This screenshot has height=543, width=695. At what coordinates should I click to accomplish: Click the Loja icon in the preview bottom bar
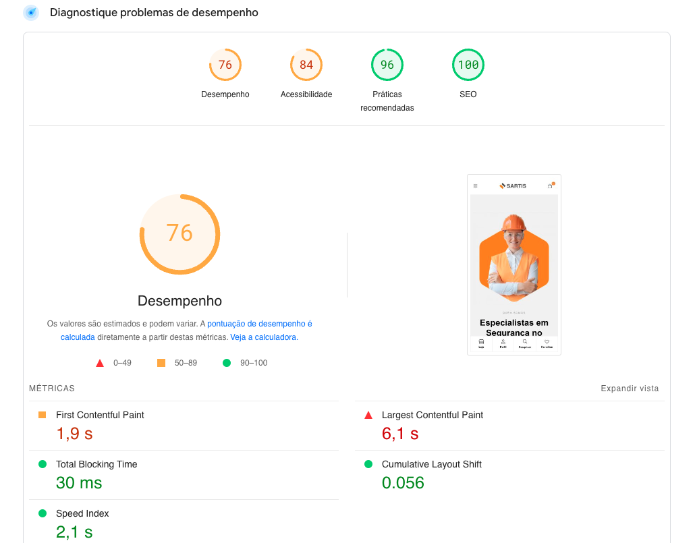(481, 342)
